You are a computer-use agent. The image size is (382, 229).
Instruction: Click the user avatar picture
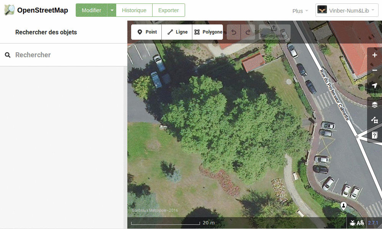[x=322, y=10]
